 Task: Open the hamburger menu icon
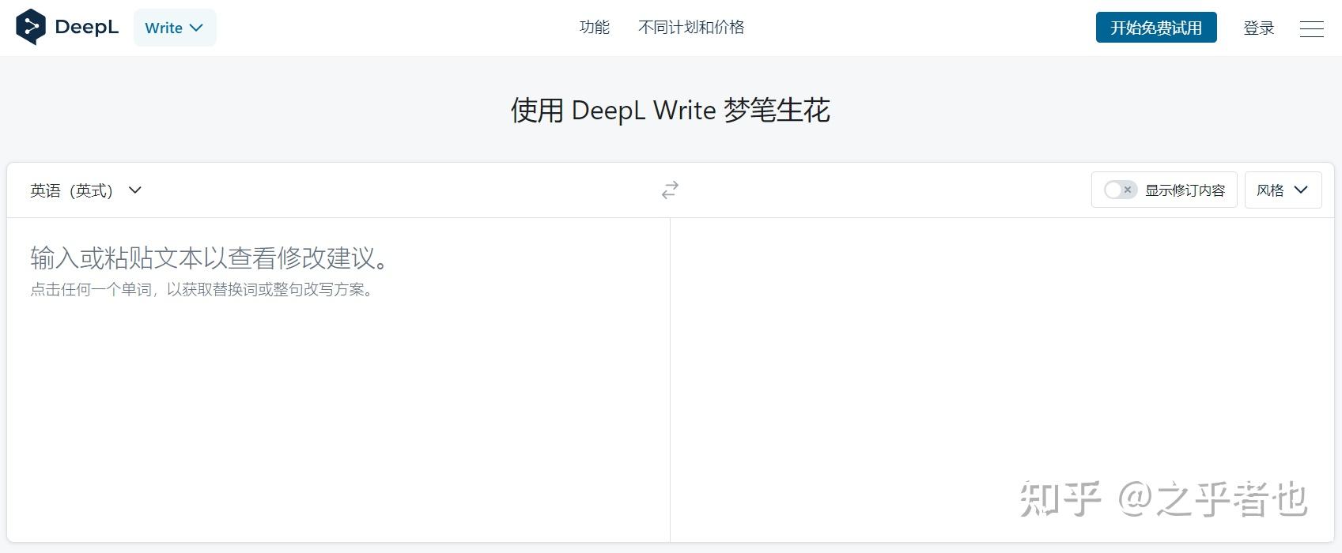[x=1311, y=28]
